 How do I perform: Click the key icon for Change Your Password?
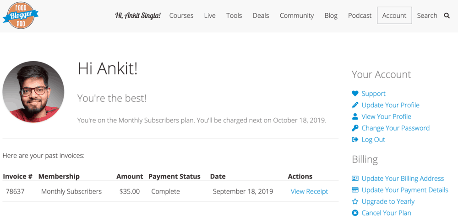pyautogui.click(x=355, y=128)
